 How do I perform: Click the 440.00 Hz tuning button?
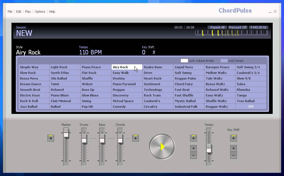tap(258, 27)
